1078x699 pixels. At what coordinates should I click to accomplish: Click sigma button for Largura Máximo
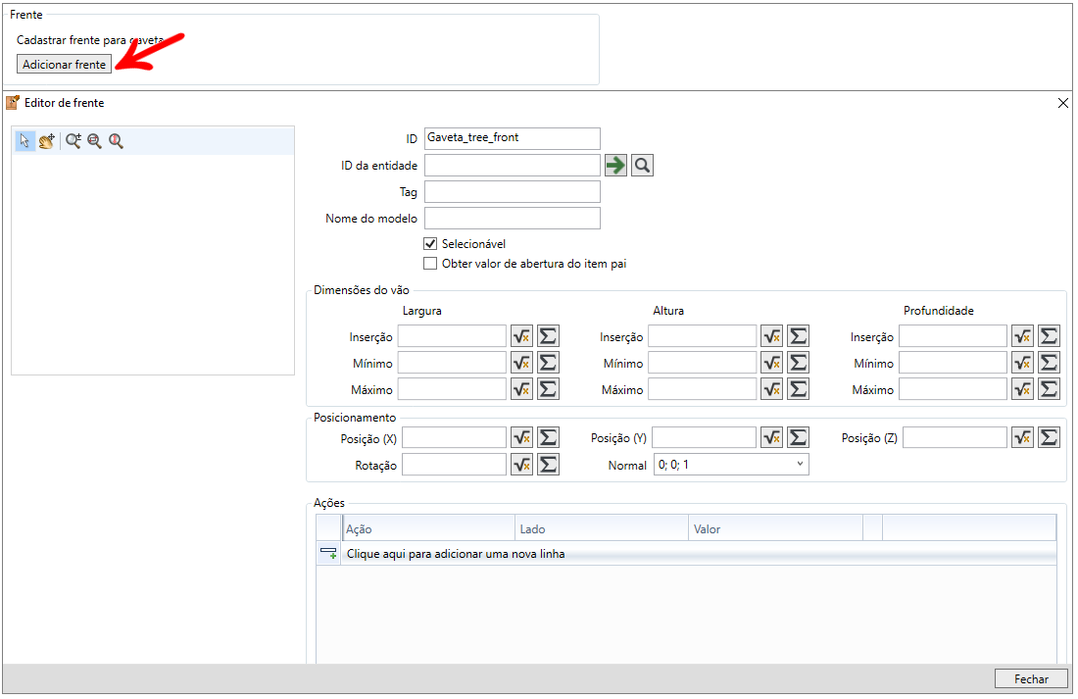[548, 389]
